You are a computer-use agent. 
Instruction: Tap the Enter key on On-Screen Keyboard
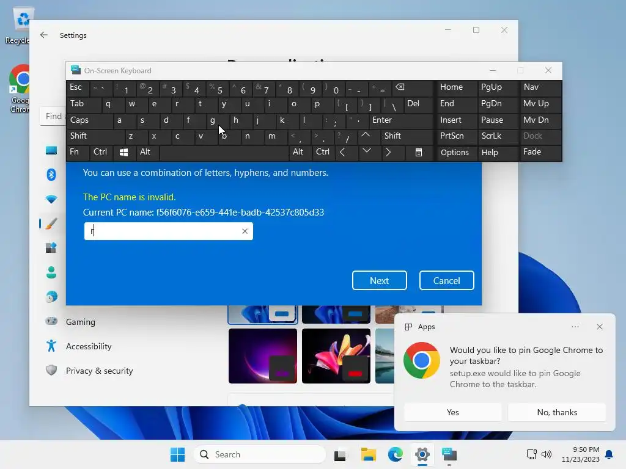401,120
